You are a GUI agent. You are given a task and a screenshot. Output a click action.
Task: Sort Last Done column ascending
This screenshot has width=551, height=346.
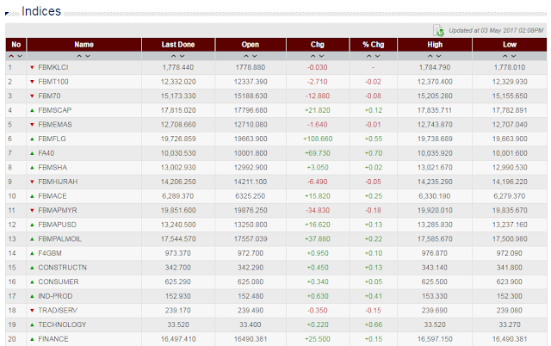(174, 56)
